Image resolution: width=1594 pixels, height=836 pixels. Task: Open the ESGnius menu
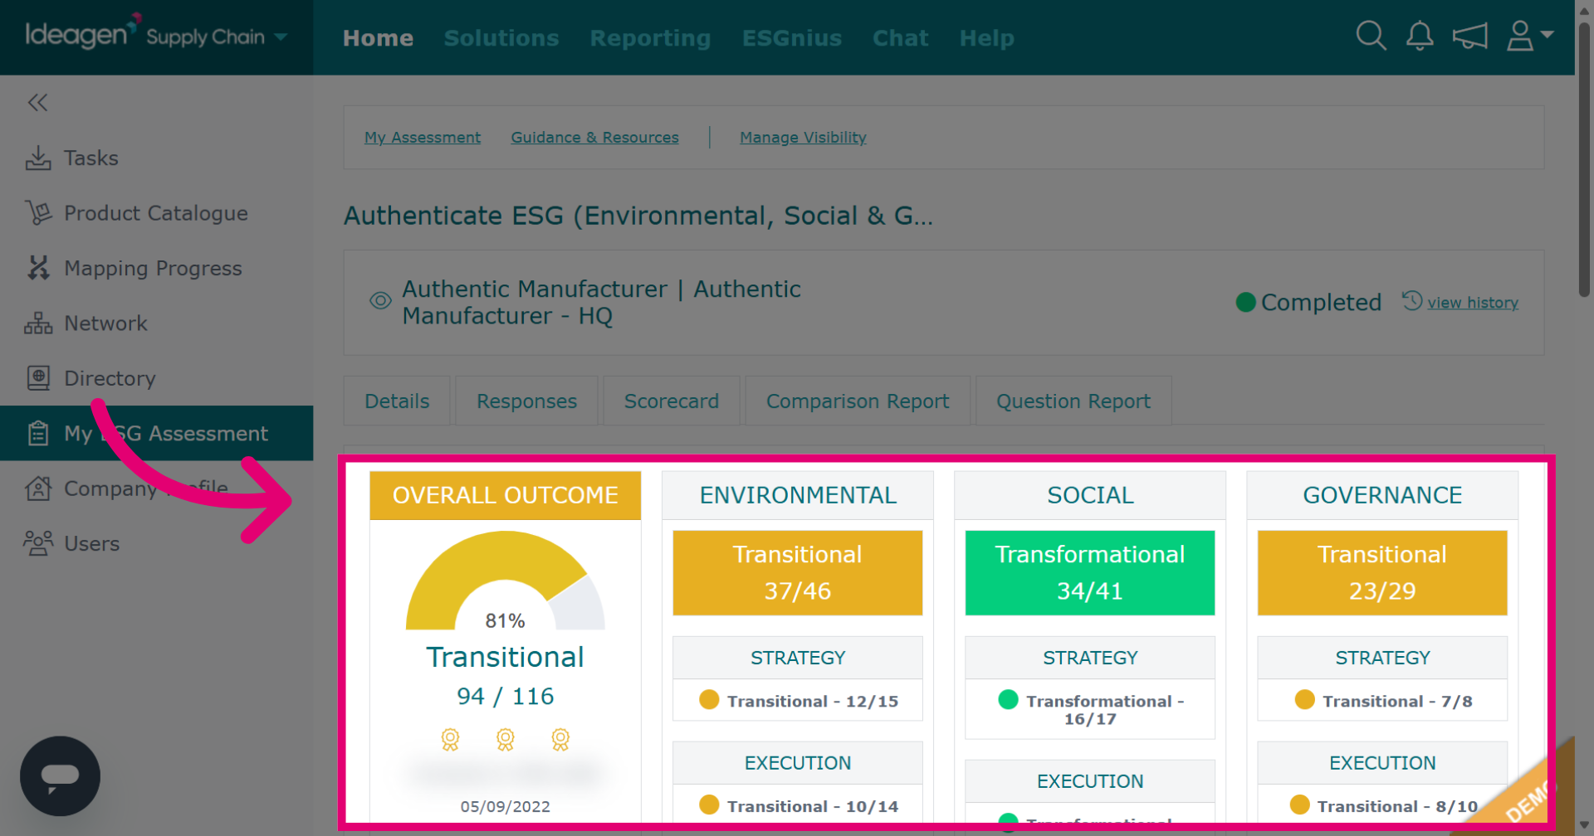tap(792, 38)
